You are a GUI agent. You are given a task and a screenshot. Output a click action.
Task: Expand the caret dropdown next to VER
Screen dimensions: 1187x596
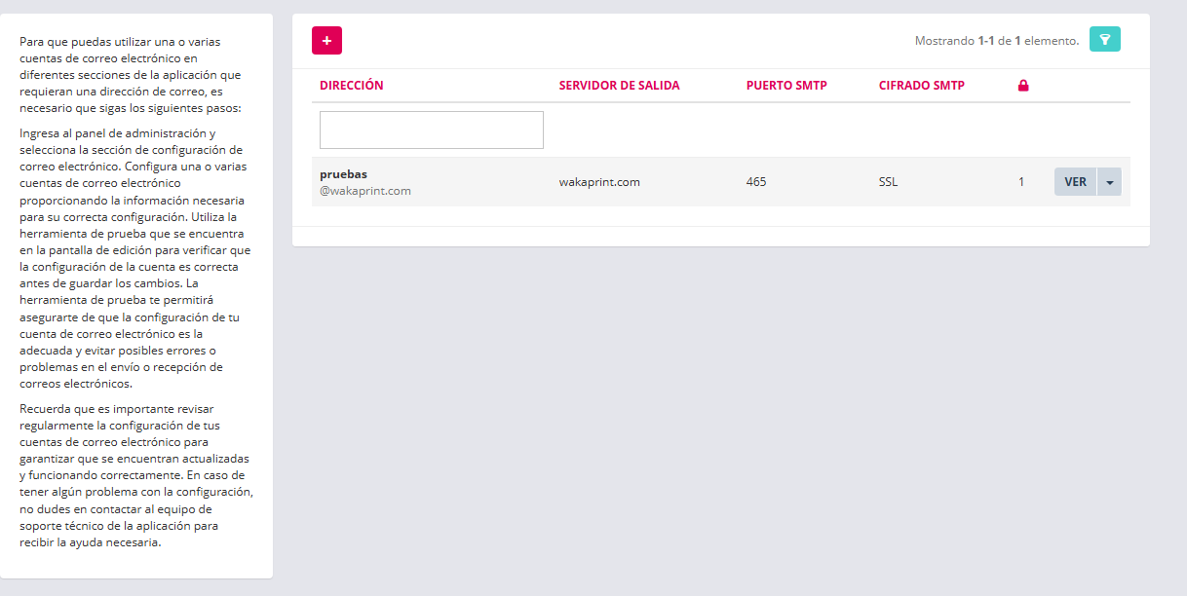pos(1109,182)
